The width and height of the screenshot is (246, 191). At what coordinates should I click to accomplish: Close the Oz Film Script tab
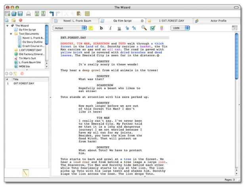click(x=142, y=21)
